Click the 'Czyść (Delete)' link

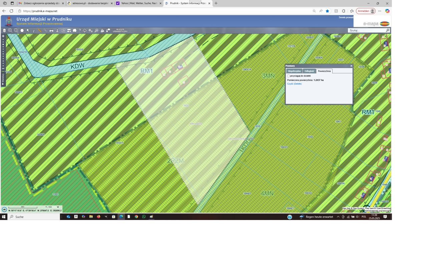pos(294,84)
